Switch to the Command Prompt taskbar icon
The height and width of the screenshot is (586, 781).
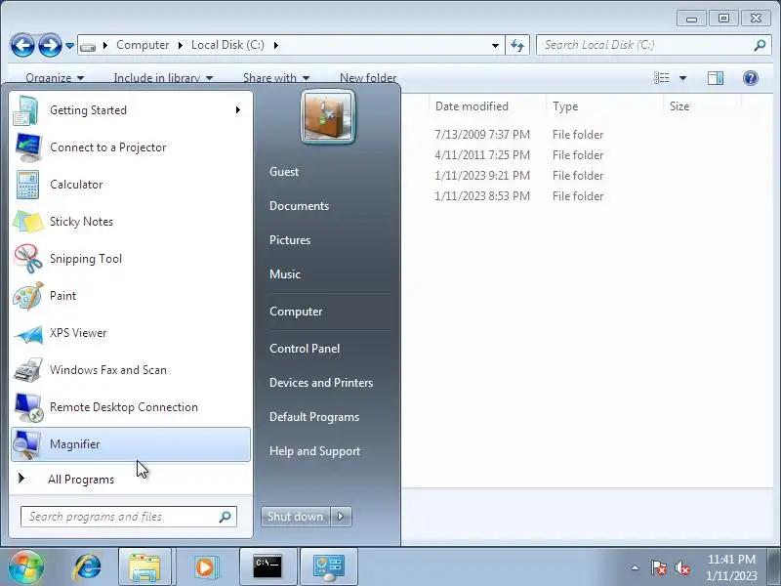tap(267, 567)
